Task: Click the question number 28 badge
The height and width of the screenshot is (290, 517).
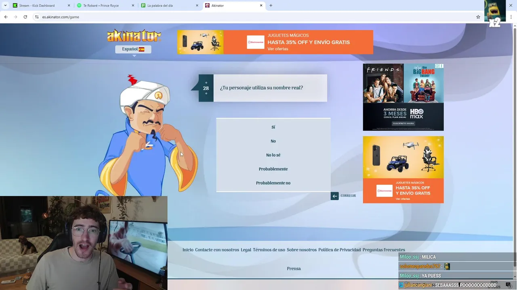Action: [206, 88]
